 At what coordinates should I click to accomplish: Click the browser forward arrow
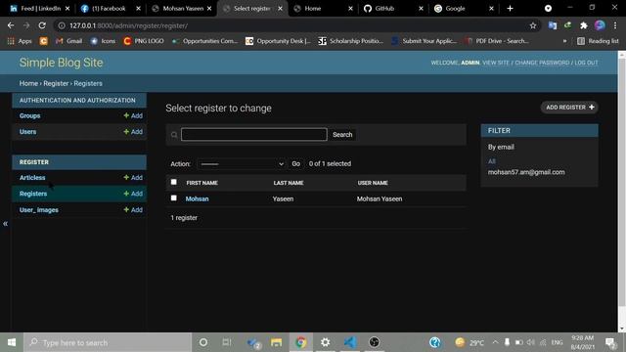pos(26,25)
